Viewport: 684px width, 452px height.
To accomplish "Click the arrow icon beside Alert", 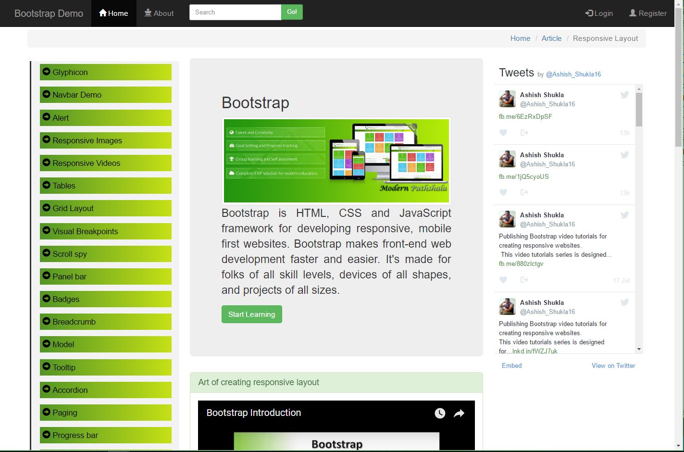I will pyautogui.click(x=47, y=117).
